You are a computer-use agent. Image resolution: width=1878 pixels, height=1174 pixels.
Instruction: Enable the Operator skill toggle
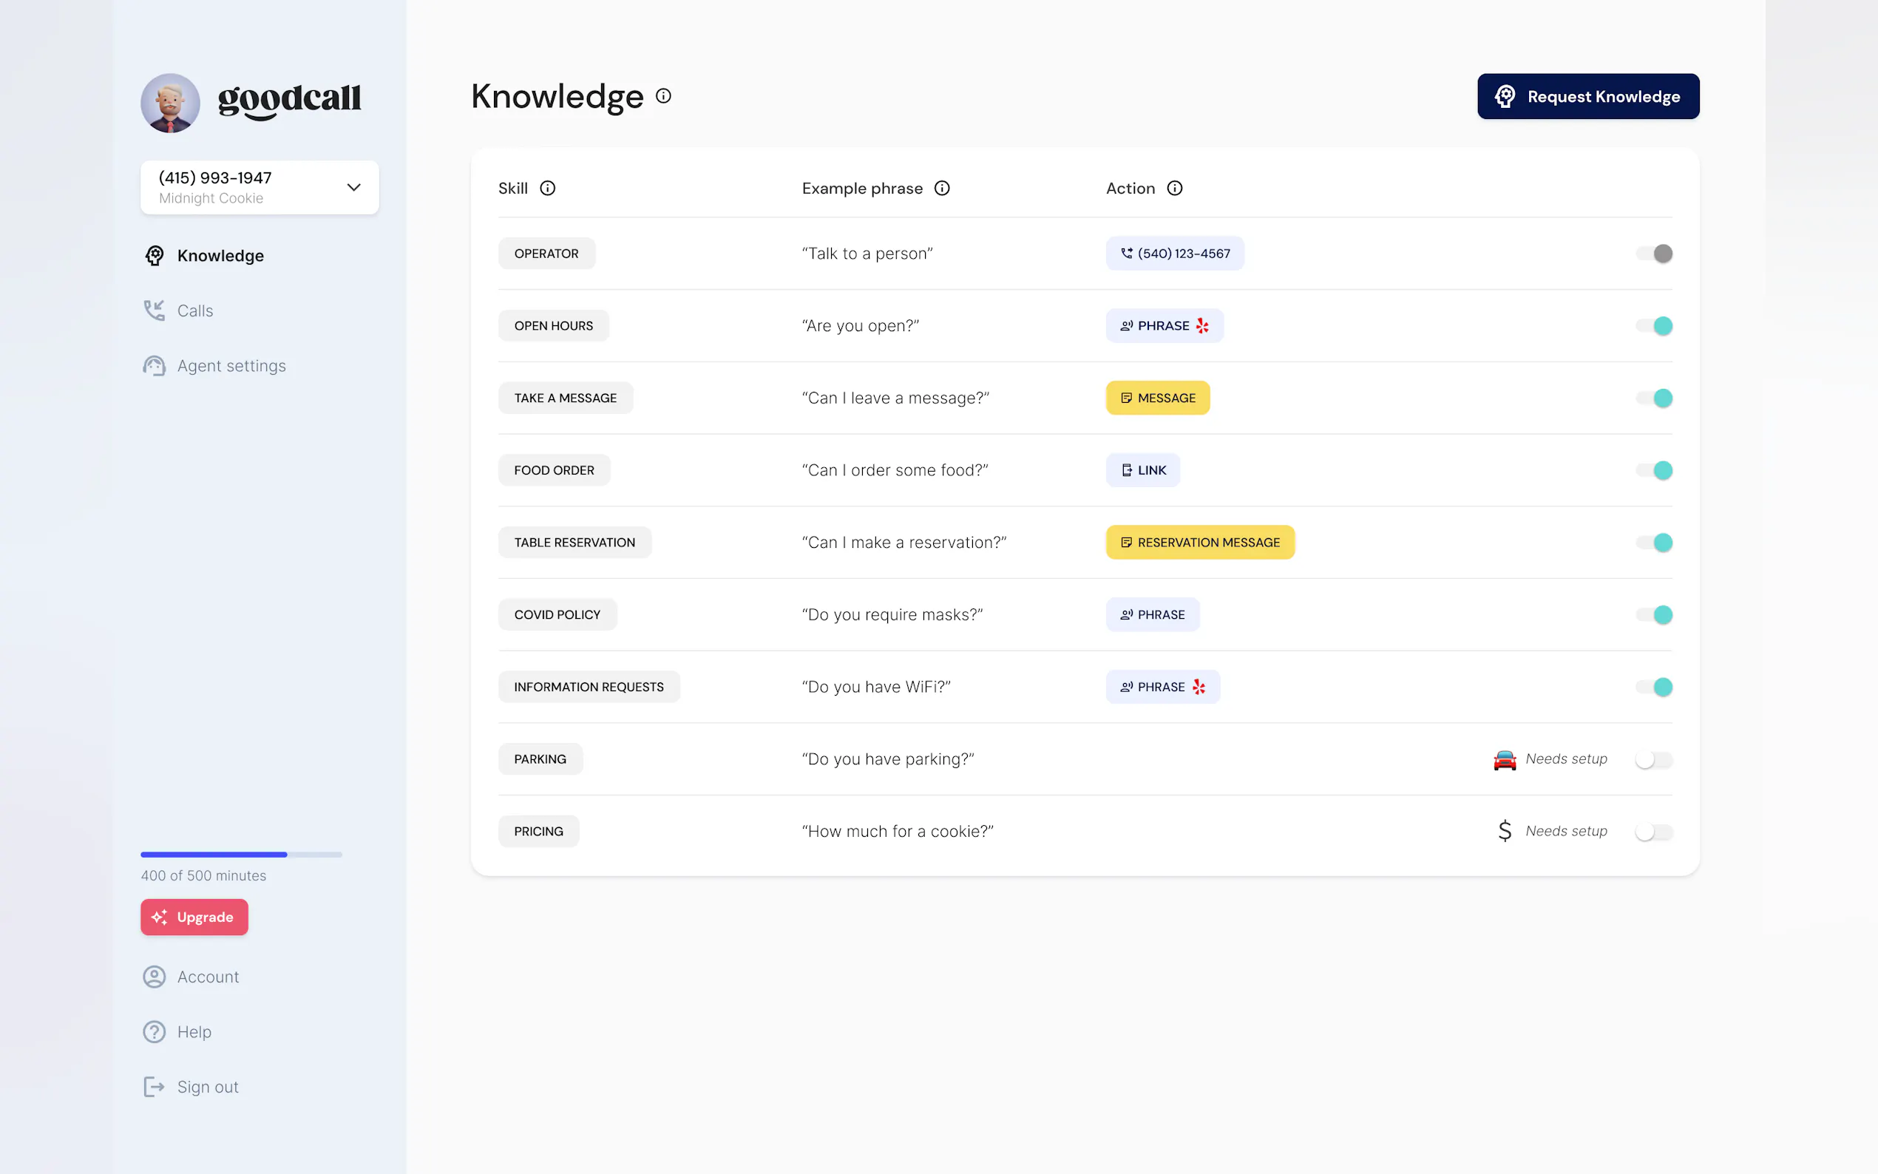pos(1654,253)
